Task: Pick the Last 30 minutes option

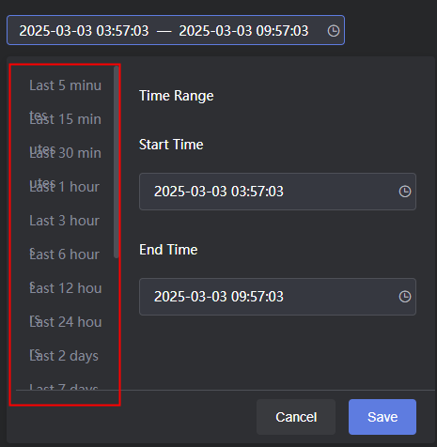Action: click(65, 153)
